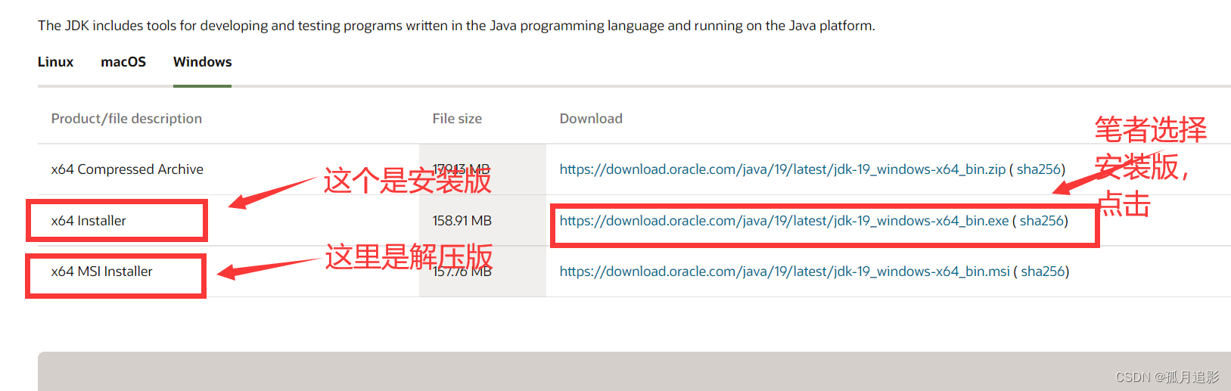The image size is (1231, 391).
Task: Open sha256 link for the exe installer
Action: 1042,221
